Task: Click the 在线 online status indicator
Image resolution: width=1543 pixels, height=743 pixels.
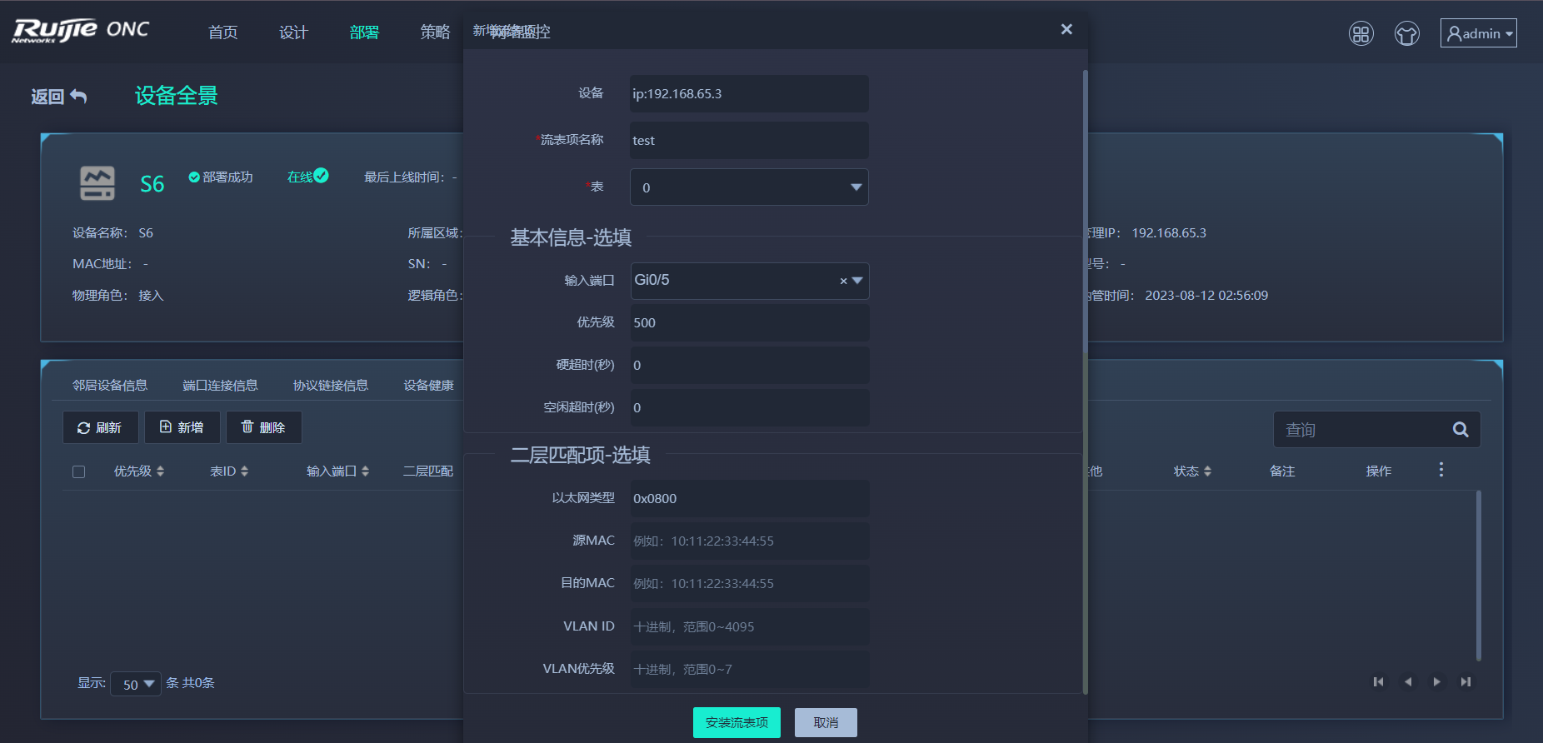Action: click(307, 177)
